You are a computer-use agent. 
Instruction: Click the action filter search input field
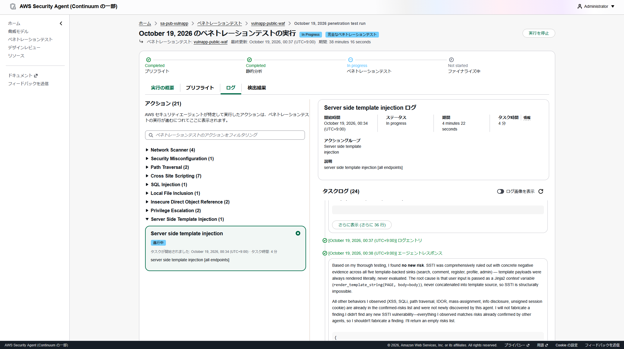225,135
